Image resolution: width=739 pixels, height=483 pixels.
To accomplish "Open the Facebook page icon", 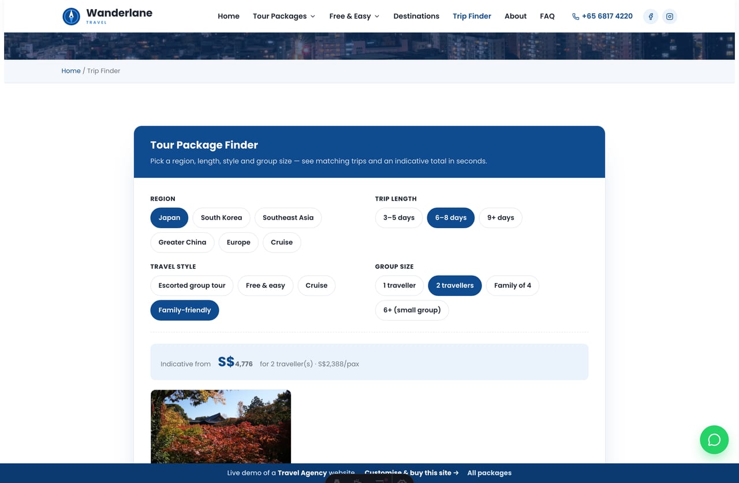I will [x=651, y=16].
